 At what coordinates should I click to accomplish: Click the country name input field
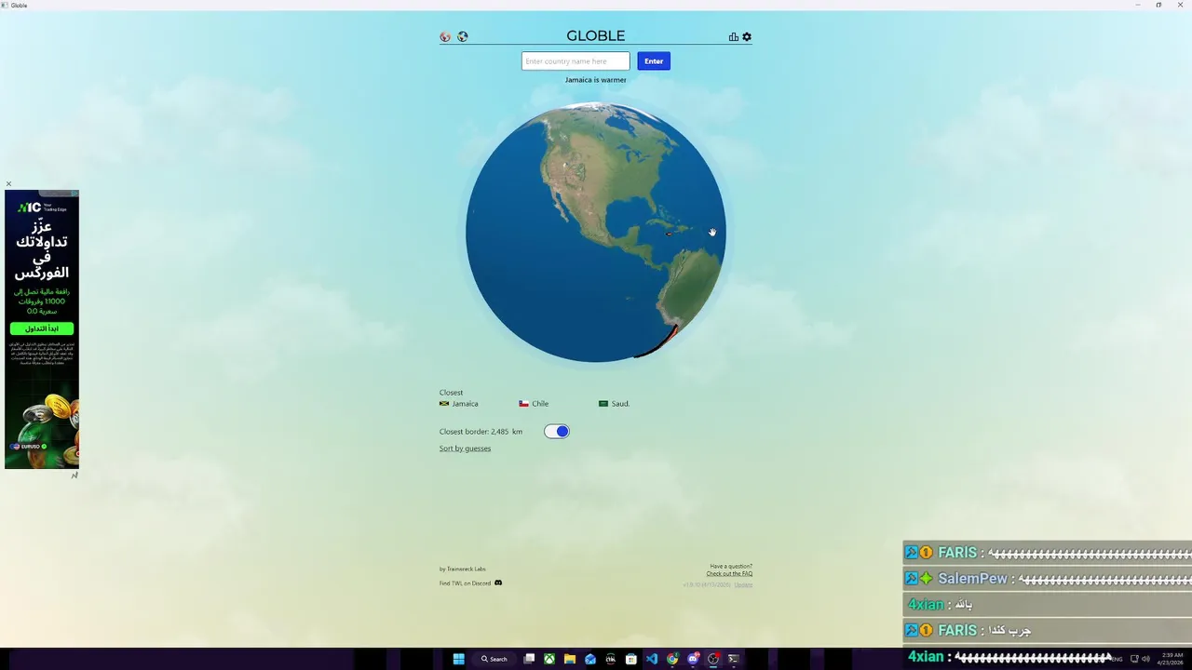pos(576,61)
